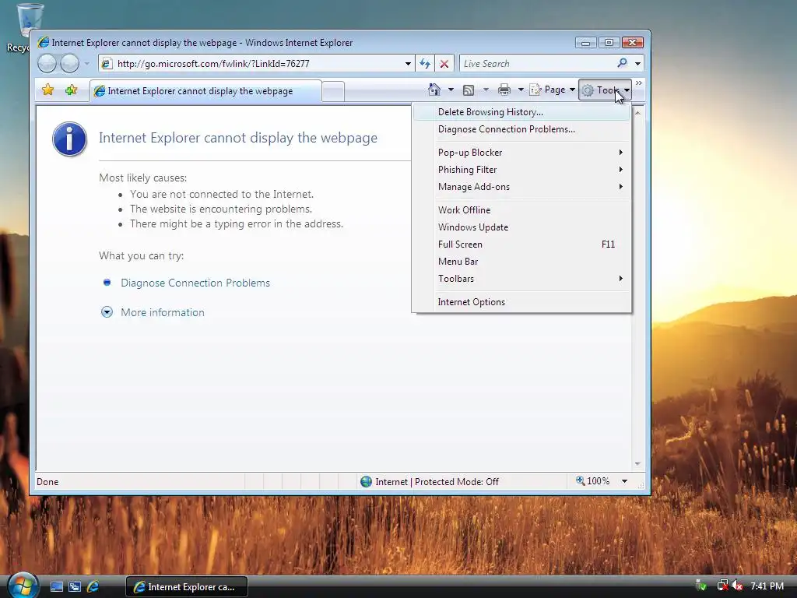Click the Forward navigation button

click(x=70, y=64)
